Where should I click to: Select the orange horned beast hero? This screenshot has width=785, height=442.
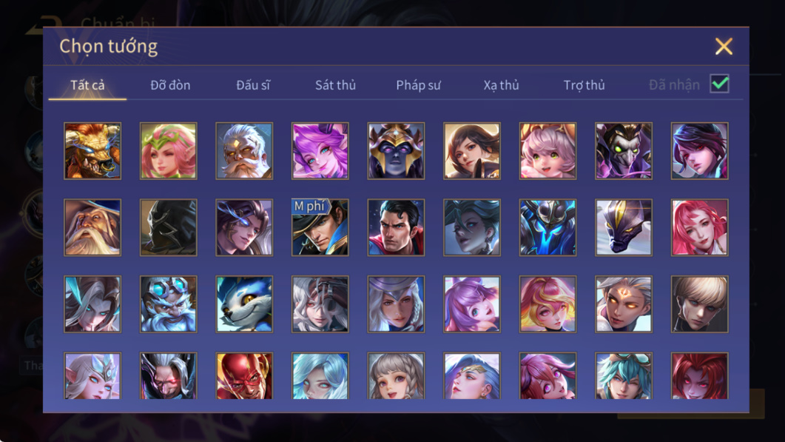[92, 151]
